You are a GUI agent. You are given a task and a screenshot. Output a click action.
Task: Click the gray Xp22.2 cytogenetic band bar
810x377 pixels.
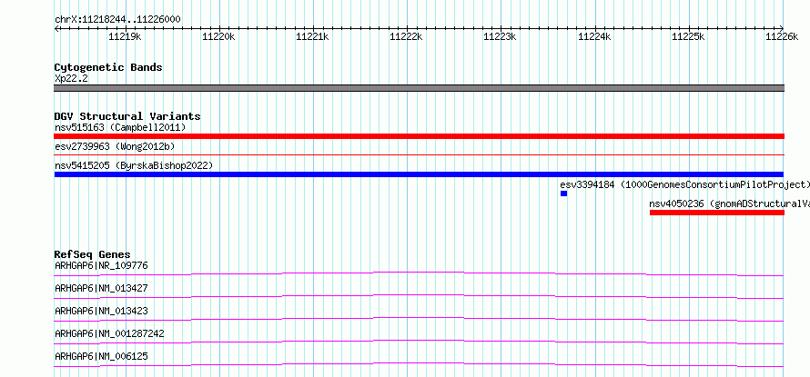coord(419,88)
